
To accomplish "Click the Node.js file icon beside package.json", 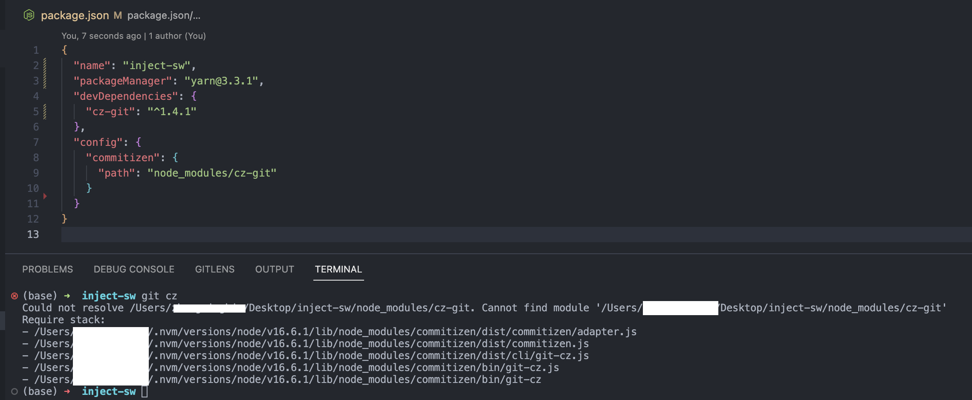I will pos(29,15).
